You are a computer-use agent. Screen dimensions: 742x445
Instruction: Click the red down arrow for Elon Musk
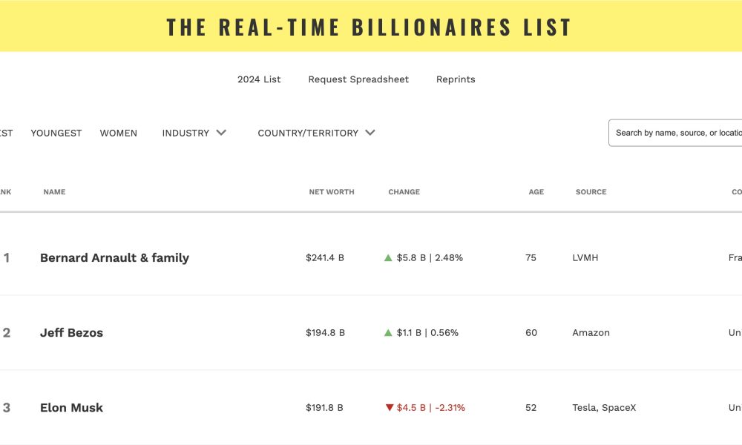(390, 408)
